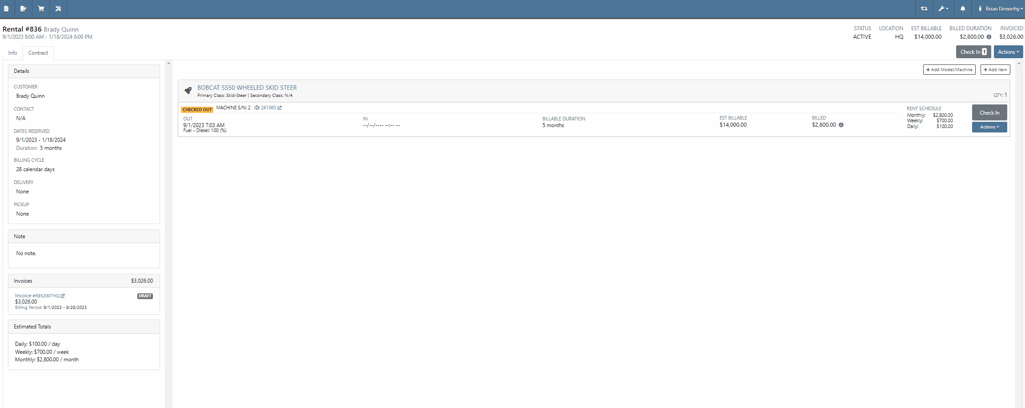Screen dimensions: 1025x408
Task: Open the Brian Dennehy user menu
Action: point(1000,8)
